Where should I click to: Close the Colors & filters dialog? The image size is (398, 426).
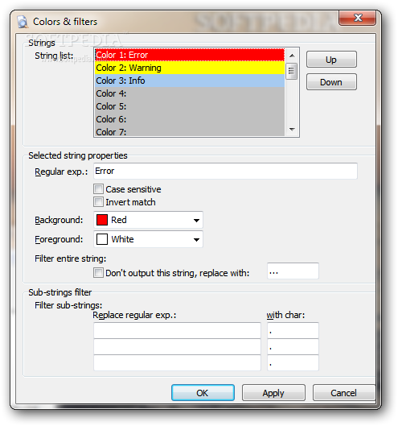[358, 18]
